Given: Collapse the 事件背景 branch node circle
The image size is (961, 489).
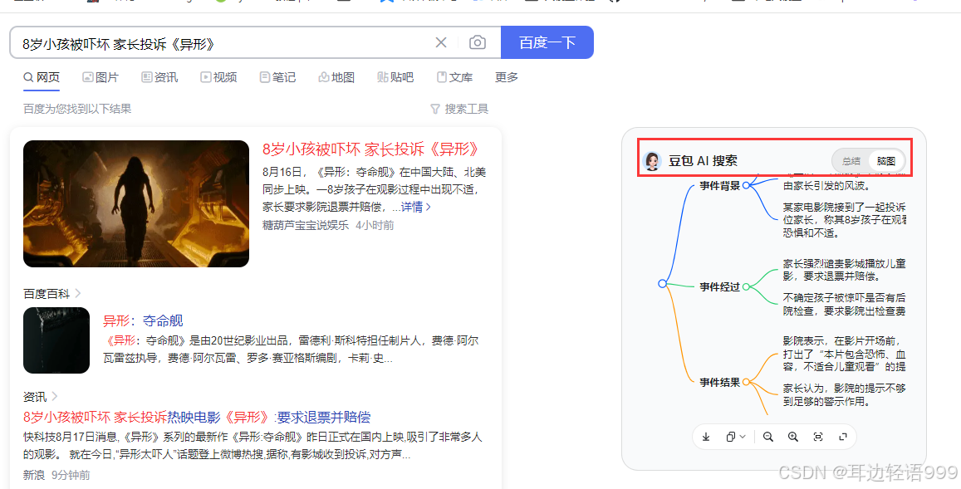Looking at the screenshot, I should coord(746,186).
